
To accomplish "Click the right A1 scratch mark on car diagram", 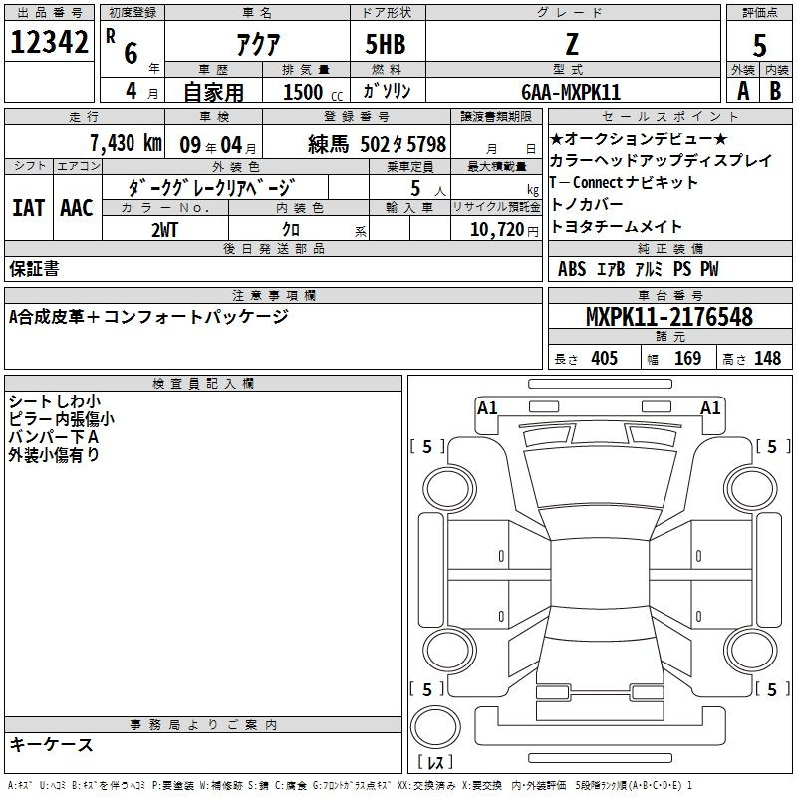I will [x=710, y=407].
